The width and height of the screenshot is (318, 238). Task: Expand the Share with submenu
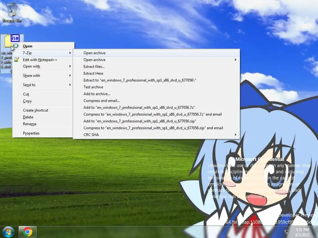point(43,76)
